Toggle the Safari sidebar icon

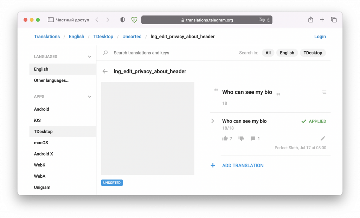51,20
